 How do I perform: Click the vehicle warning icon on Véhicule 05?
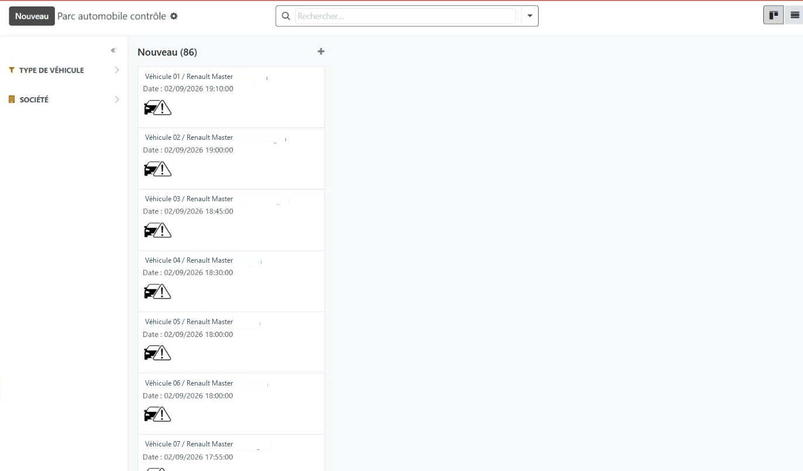click(x=157, y=353)
